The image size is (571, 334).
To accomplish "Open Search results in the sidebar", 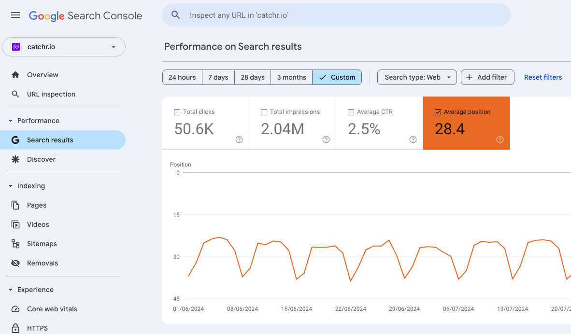I will click(x=63, y=140).
